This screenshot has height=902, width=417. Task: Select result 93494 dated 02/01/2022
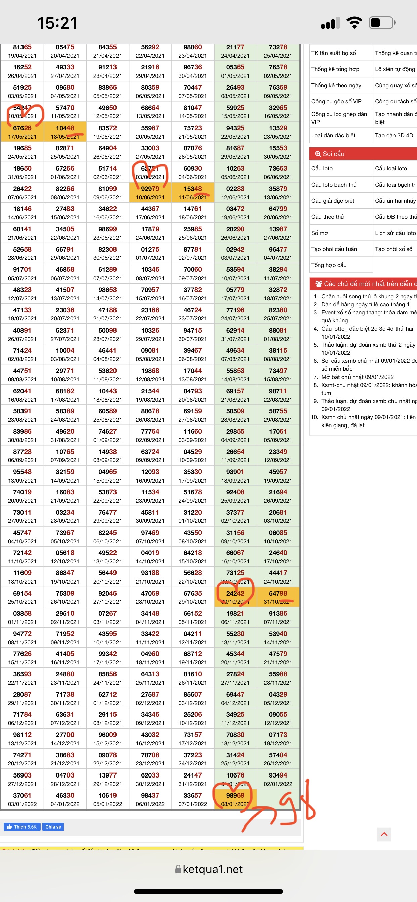(278, 779)
